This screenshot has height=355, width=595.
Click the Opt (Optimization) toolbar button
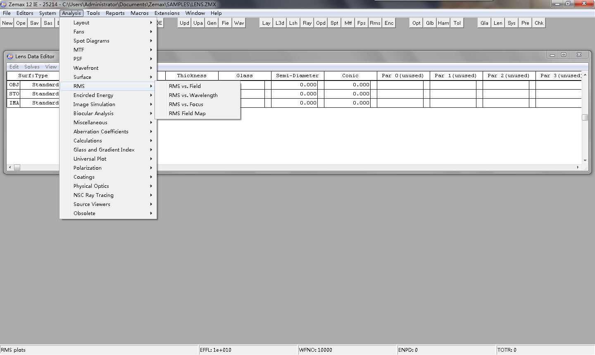416,23
